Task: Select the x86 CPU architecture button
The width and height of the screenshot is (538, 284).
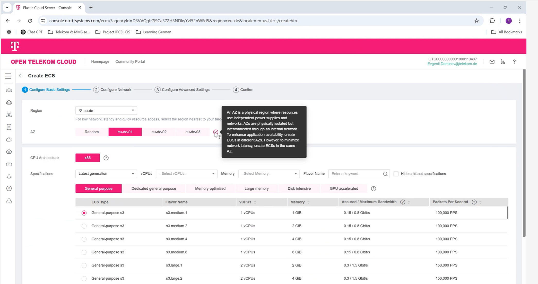Action: click(x=88, y=158)
